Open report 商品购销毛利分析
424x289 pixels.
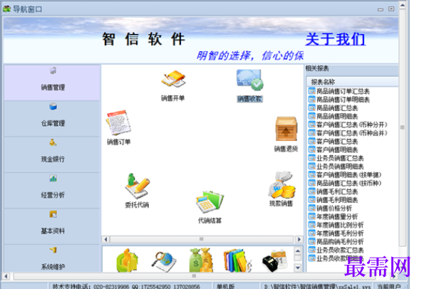[340, 242]
